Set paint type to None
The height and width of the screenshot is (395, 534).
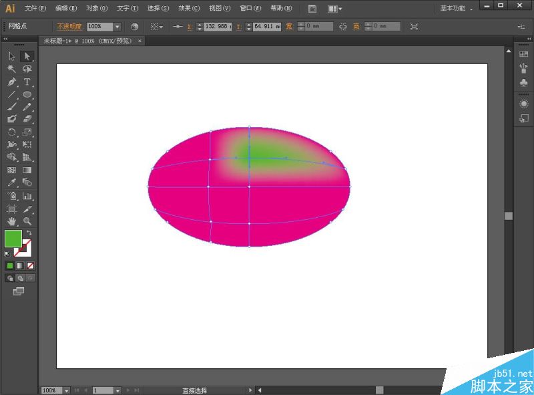(30, 266)
